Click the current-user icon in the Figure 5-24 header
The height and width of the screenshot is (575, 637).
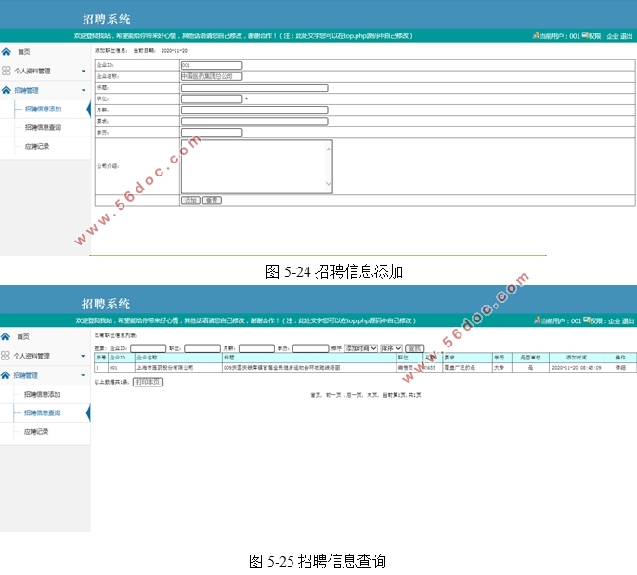537,35
